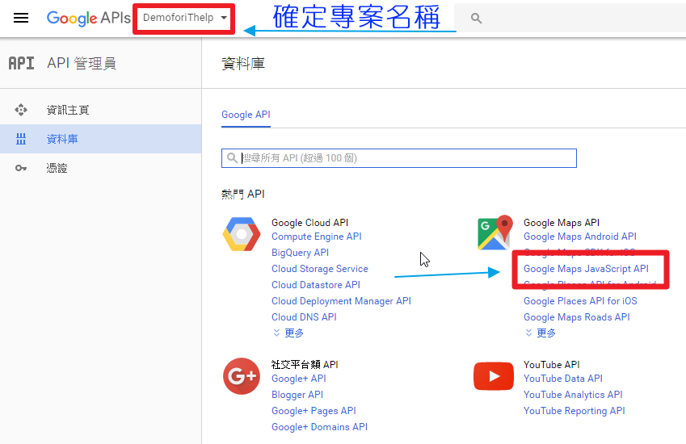Select the 憑證 key icon
This screenshot has height=444, width=686.
[x=20, y=168]
